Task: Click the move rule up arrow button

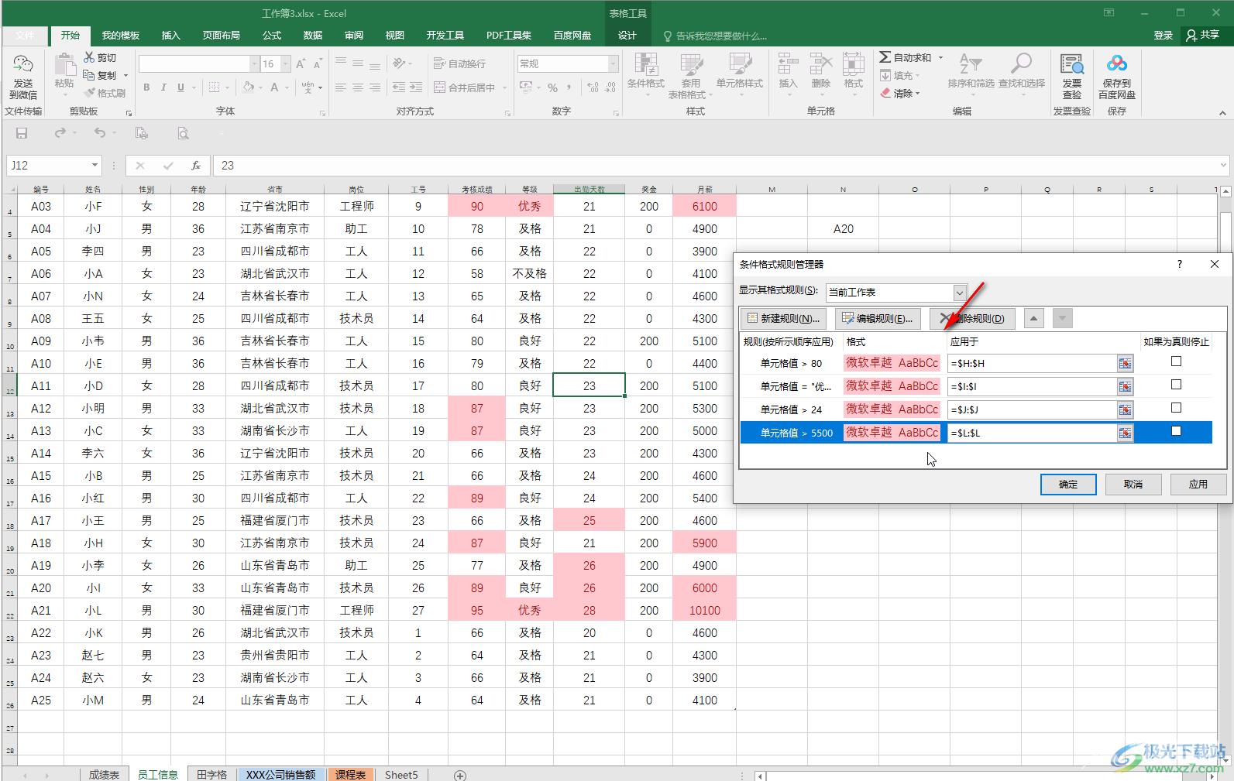Action: click(x=1034, y=318)
